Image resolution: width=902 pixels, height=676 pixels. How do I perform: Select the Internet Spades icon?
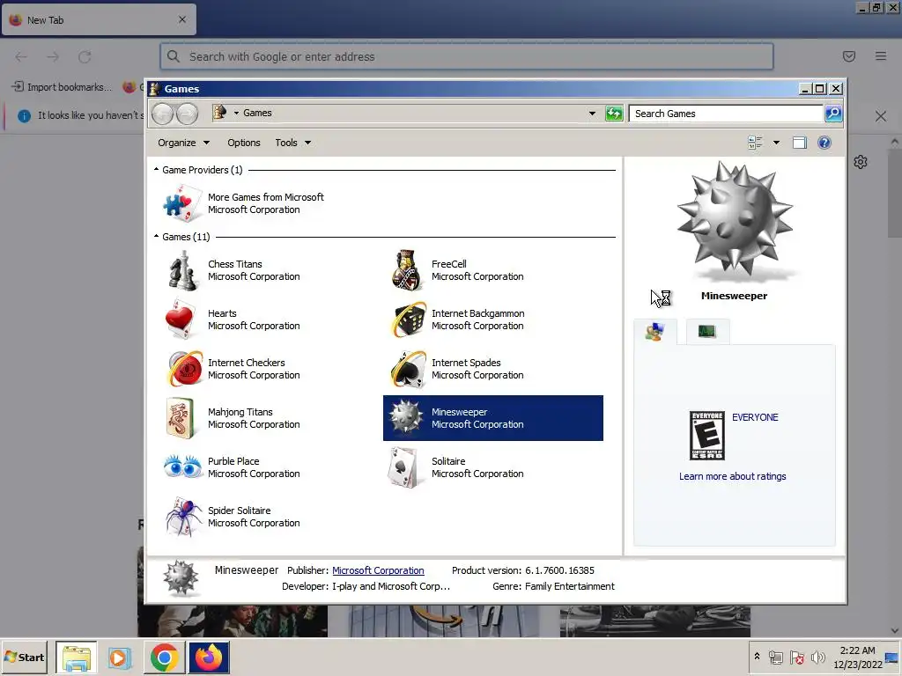point(409,369)
